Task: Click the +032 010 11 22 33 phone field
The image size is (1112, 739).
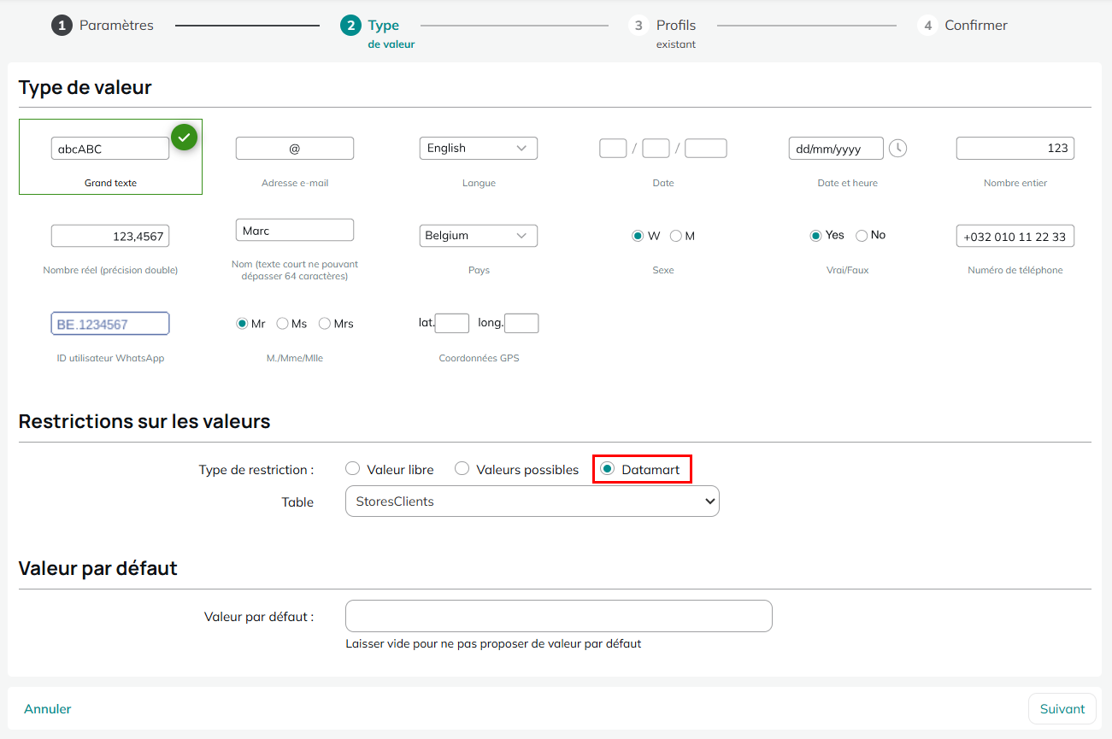Action: [x=1015, y=236]
